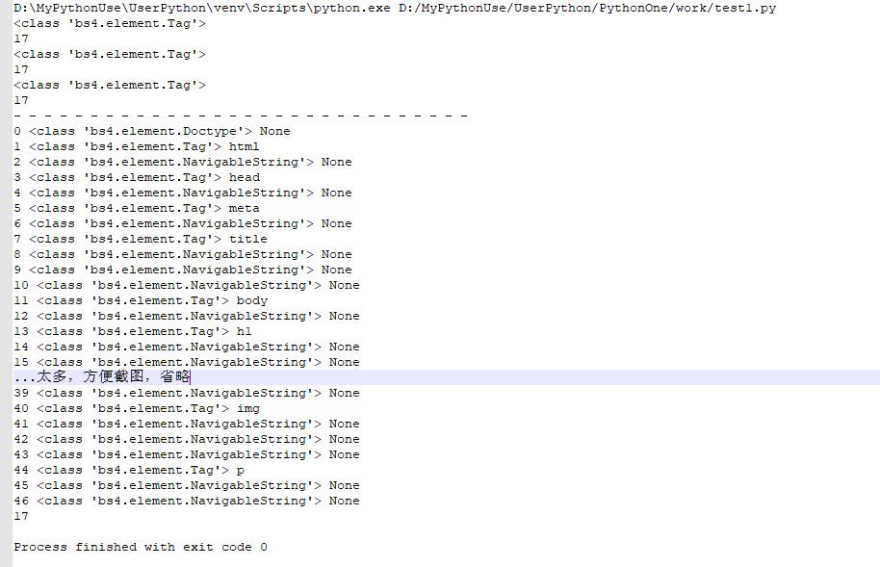Click line 39 NavigableString None
The height and width of the screenshot is (567, 880).
tap(187, 394)
